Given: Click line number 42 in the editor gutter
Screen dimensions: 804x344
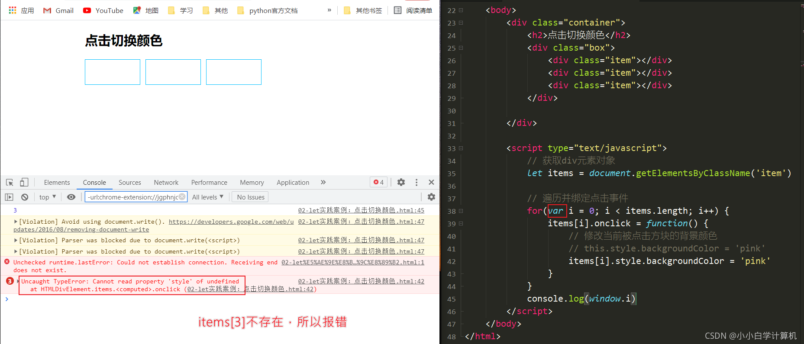Looking at the screenshot, I should click(452, 261).
